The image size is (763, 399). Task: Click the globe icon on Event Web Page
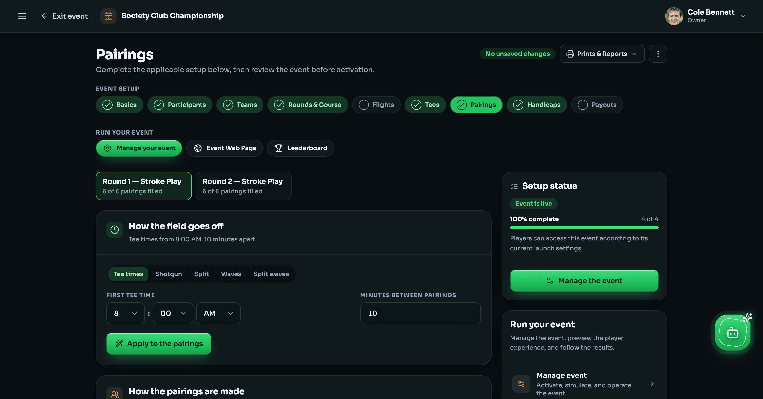(198, 148)
